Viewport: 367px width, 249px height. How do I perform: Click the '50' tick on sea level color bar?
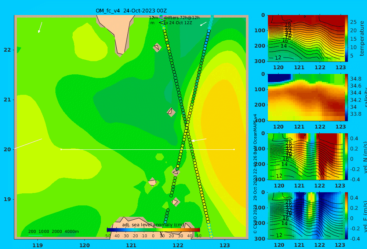199,236
